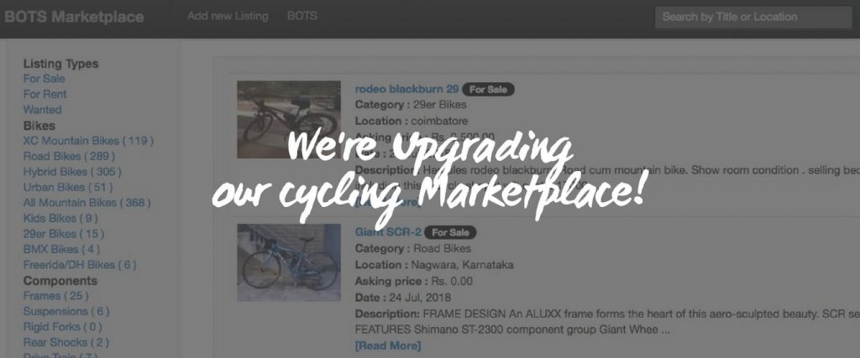Open XC Mountain Bikes category
The width and height of the screenshot is (860, 358).
coord(88,141)
